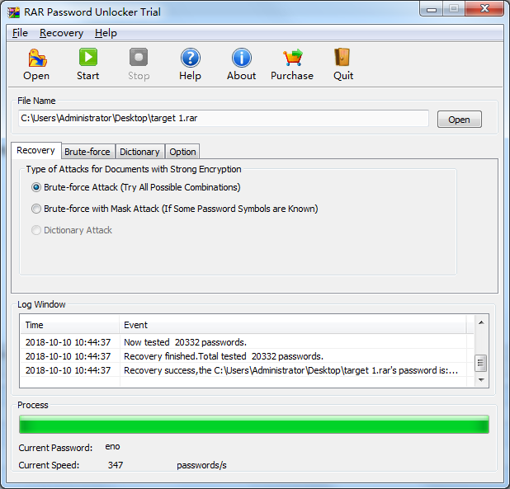Viewport: 510px width, 489px height.
Task: Open Help via the question mark icon
Action: 191,58
